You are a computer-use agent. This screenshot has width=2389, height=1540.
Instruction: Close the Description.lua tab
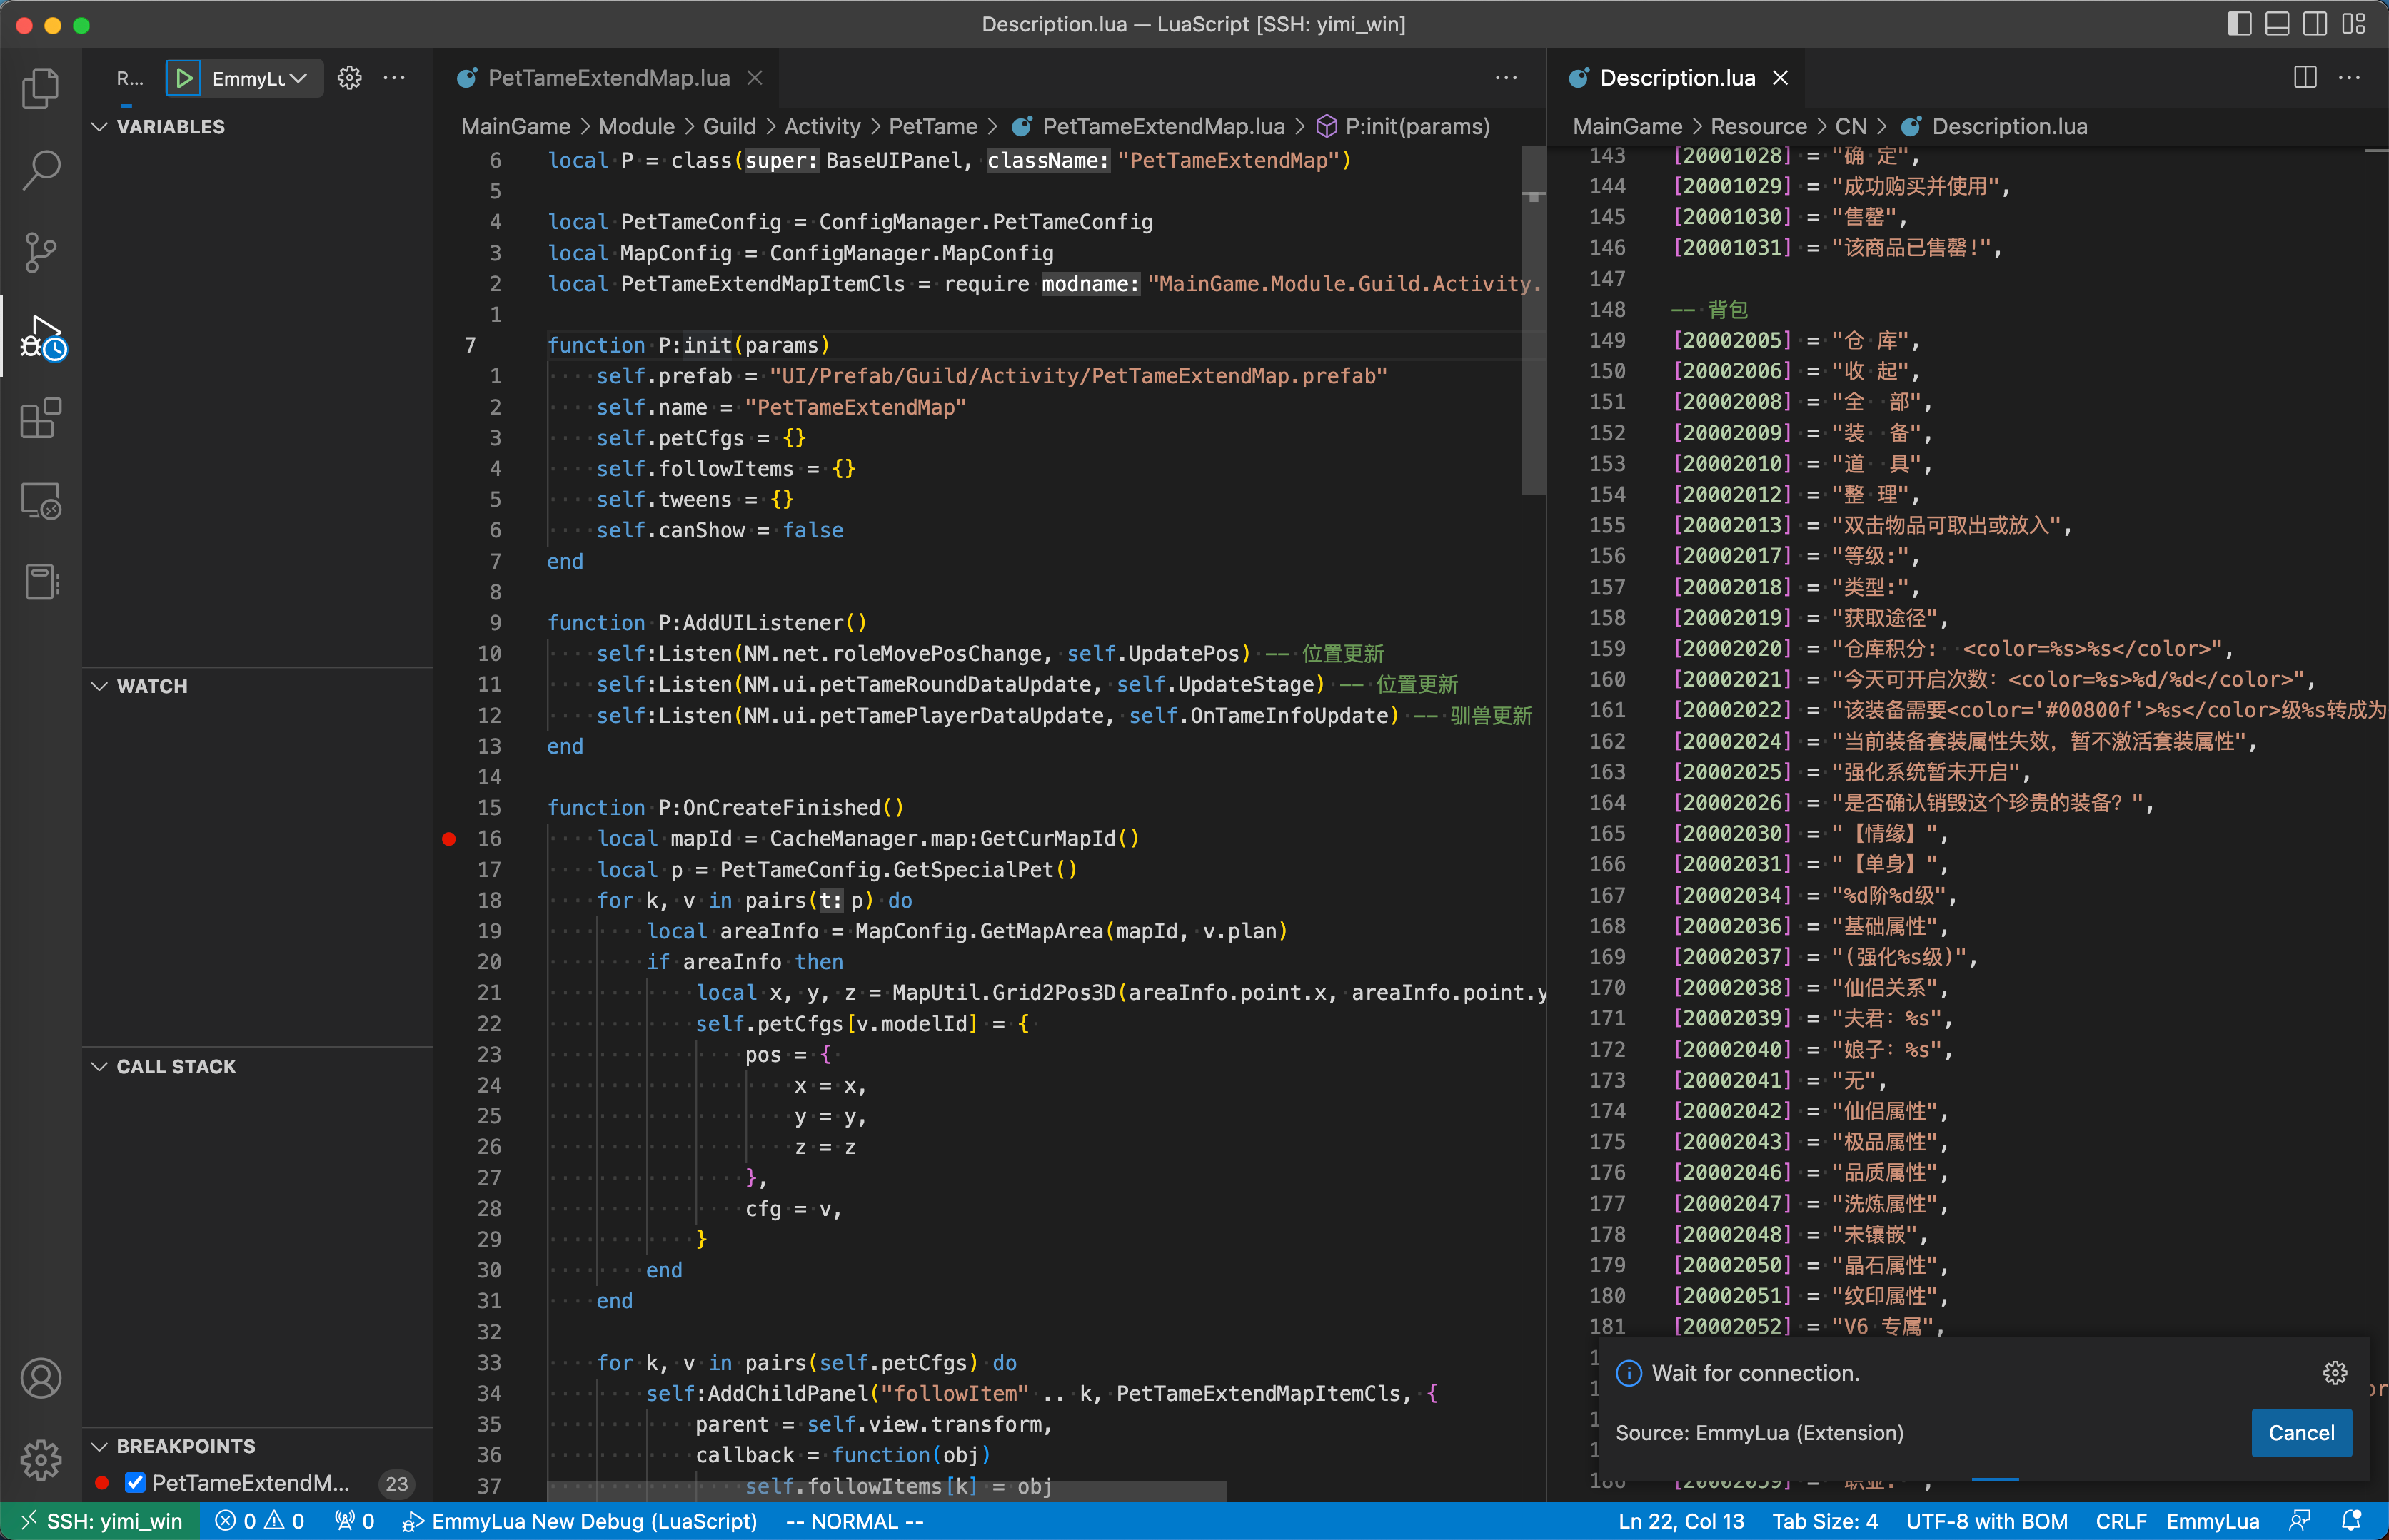point(1781,78)
